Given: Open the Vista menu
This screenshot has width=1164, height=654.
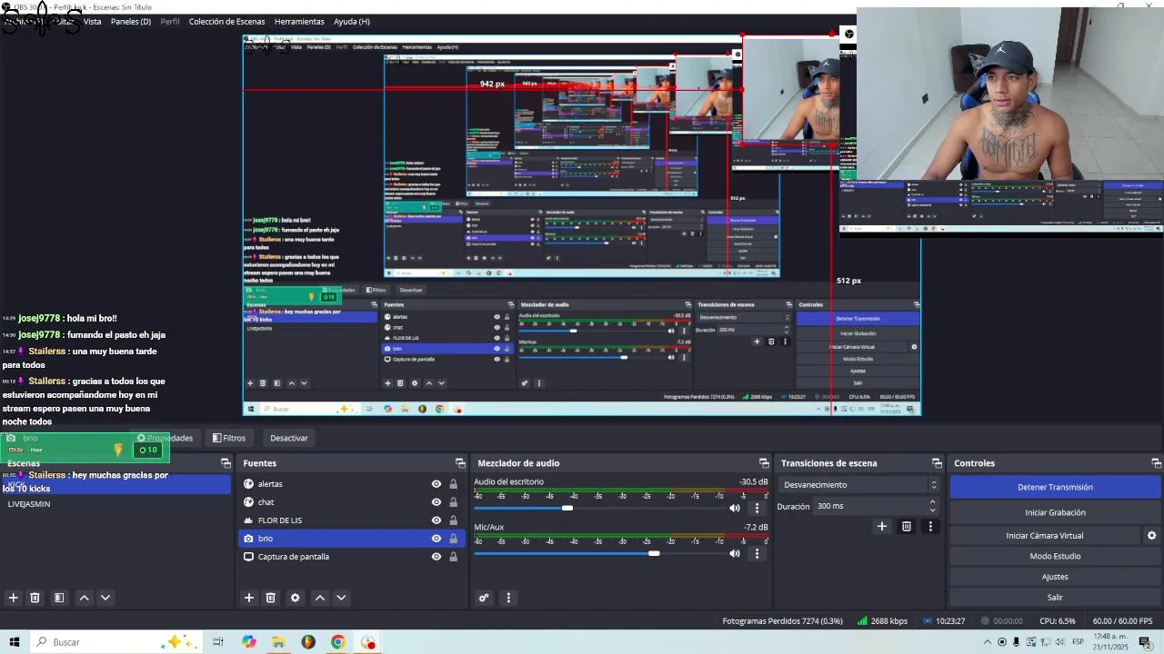Looking at the screenshot, I should tap(92, 21).
